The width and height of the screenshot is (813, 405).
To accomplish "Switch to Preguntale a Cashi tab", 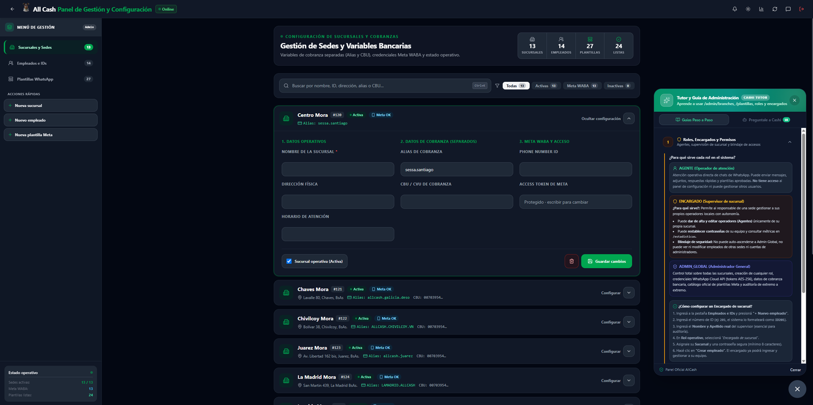I will click(x=766, y=120).
